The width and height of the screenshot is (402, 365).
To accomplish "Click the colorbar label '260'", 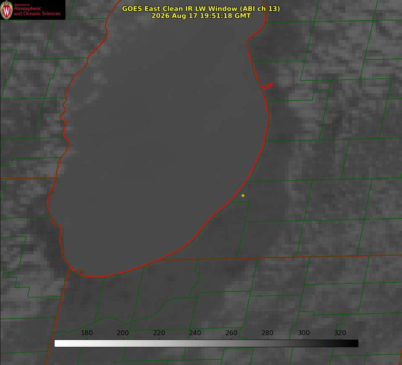I will click(x=231, y=333).
